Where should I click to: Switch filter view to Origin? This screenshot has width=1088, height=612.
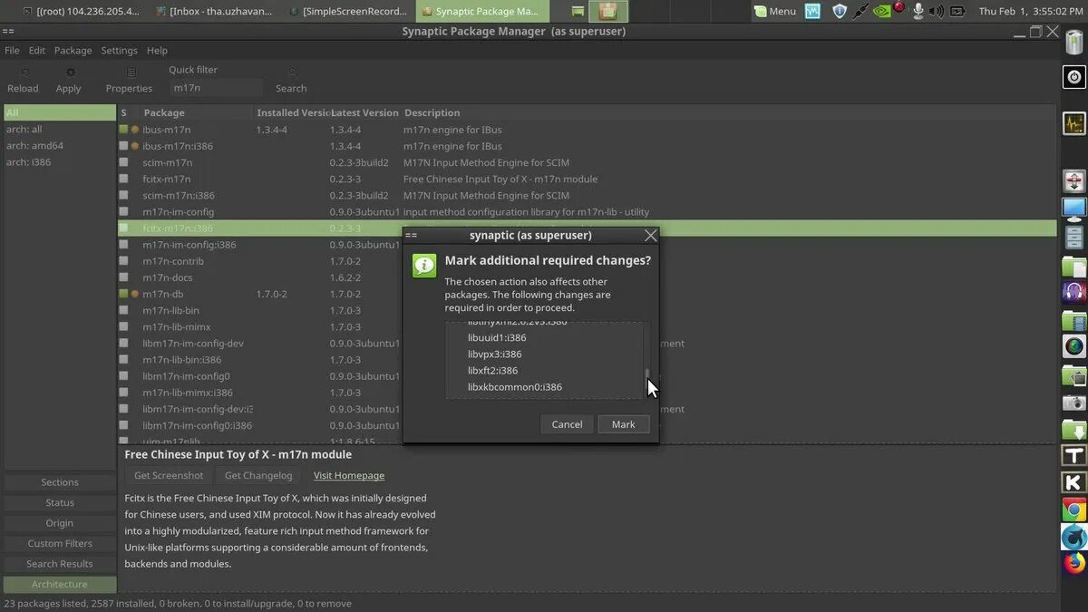click(x=60, y=523)
